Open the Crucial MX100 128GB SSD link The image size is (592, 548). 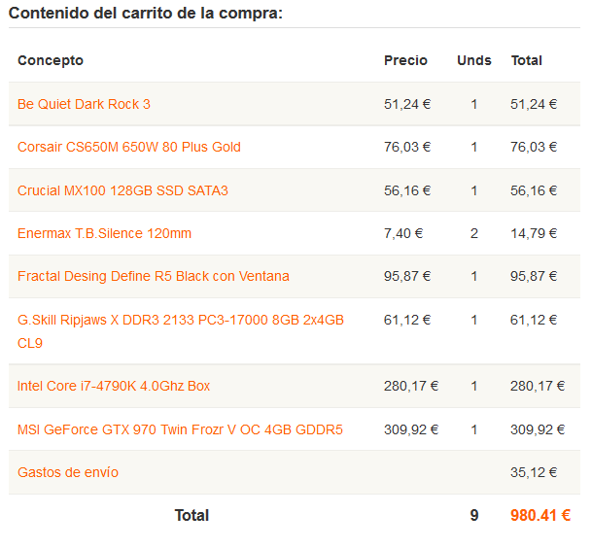click(122, 190)
